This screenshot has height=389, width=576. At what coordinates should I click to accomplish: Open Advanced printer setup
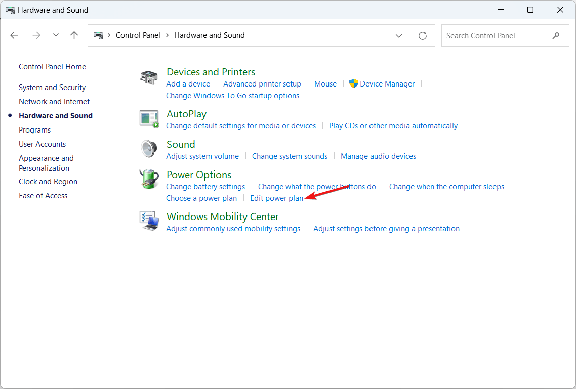coord(262,83)
